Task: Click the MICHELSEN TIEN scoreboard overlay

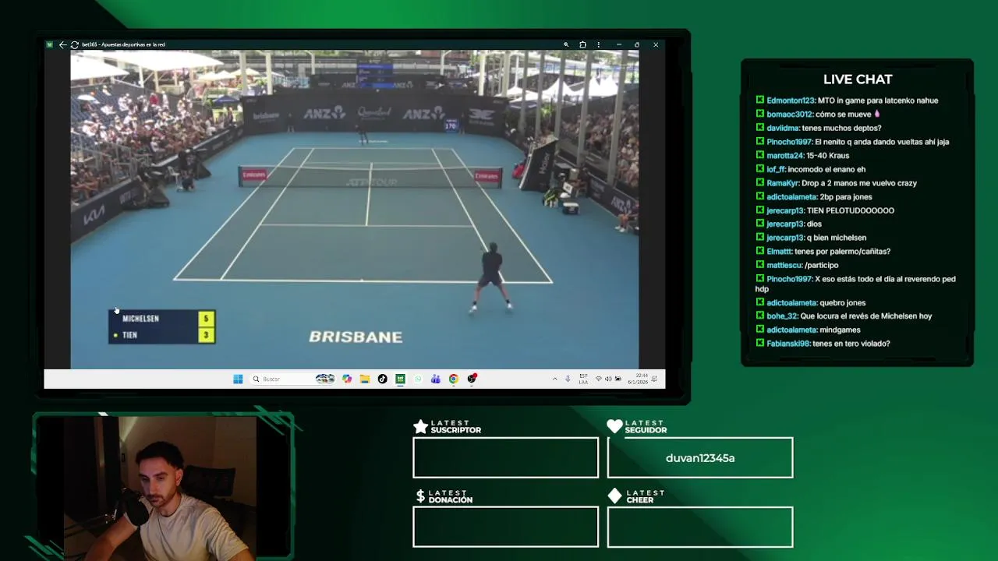Action: point(162,326)
